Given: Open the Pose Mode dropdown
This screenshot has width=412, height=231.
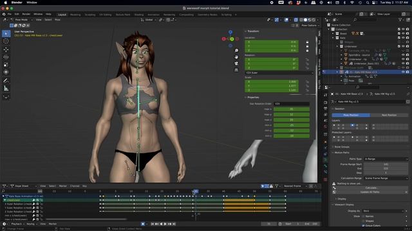Looking at the screenshot, I should point(21,20).
